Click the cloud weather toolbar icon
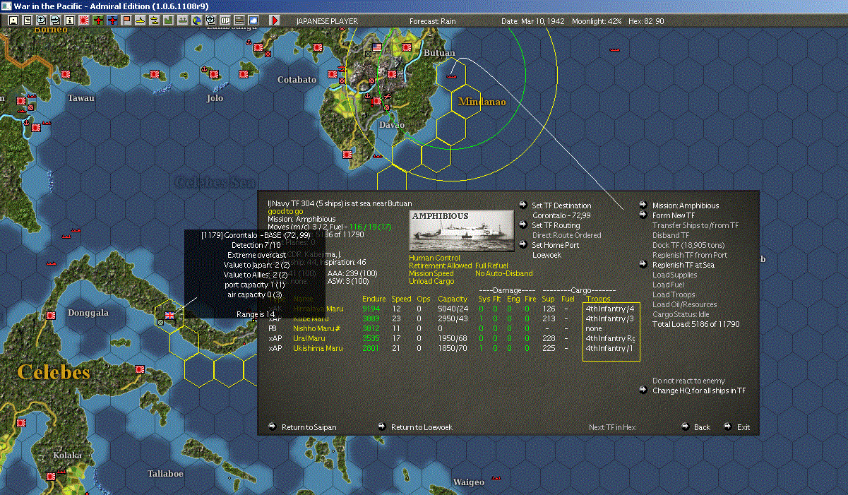This screenshot has width=848, height=495. point(253,20)
